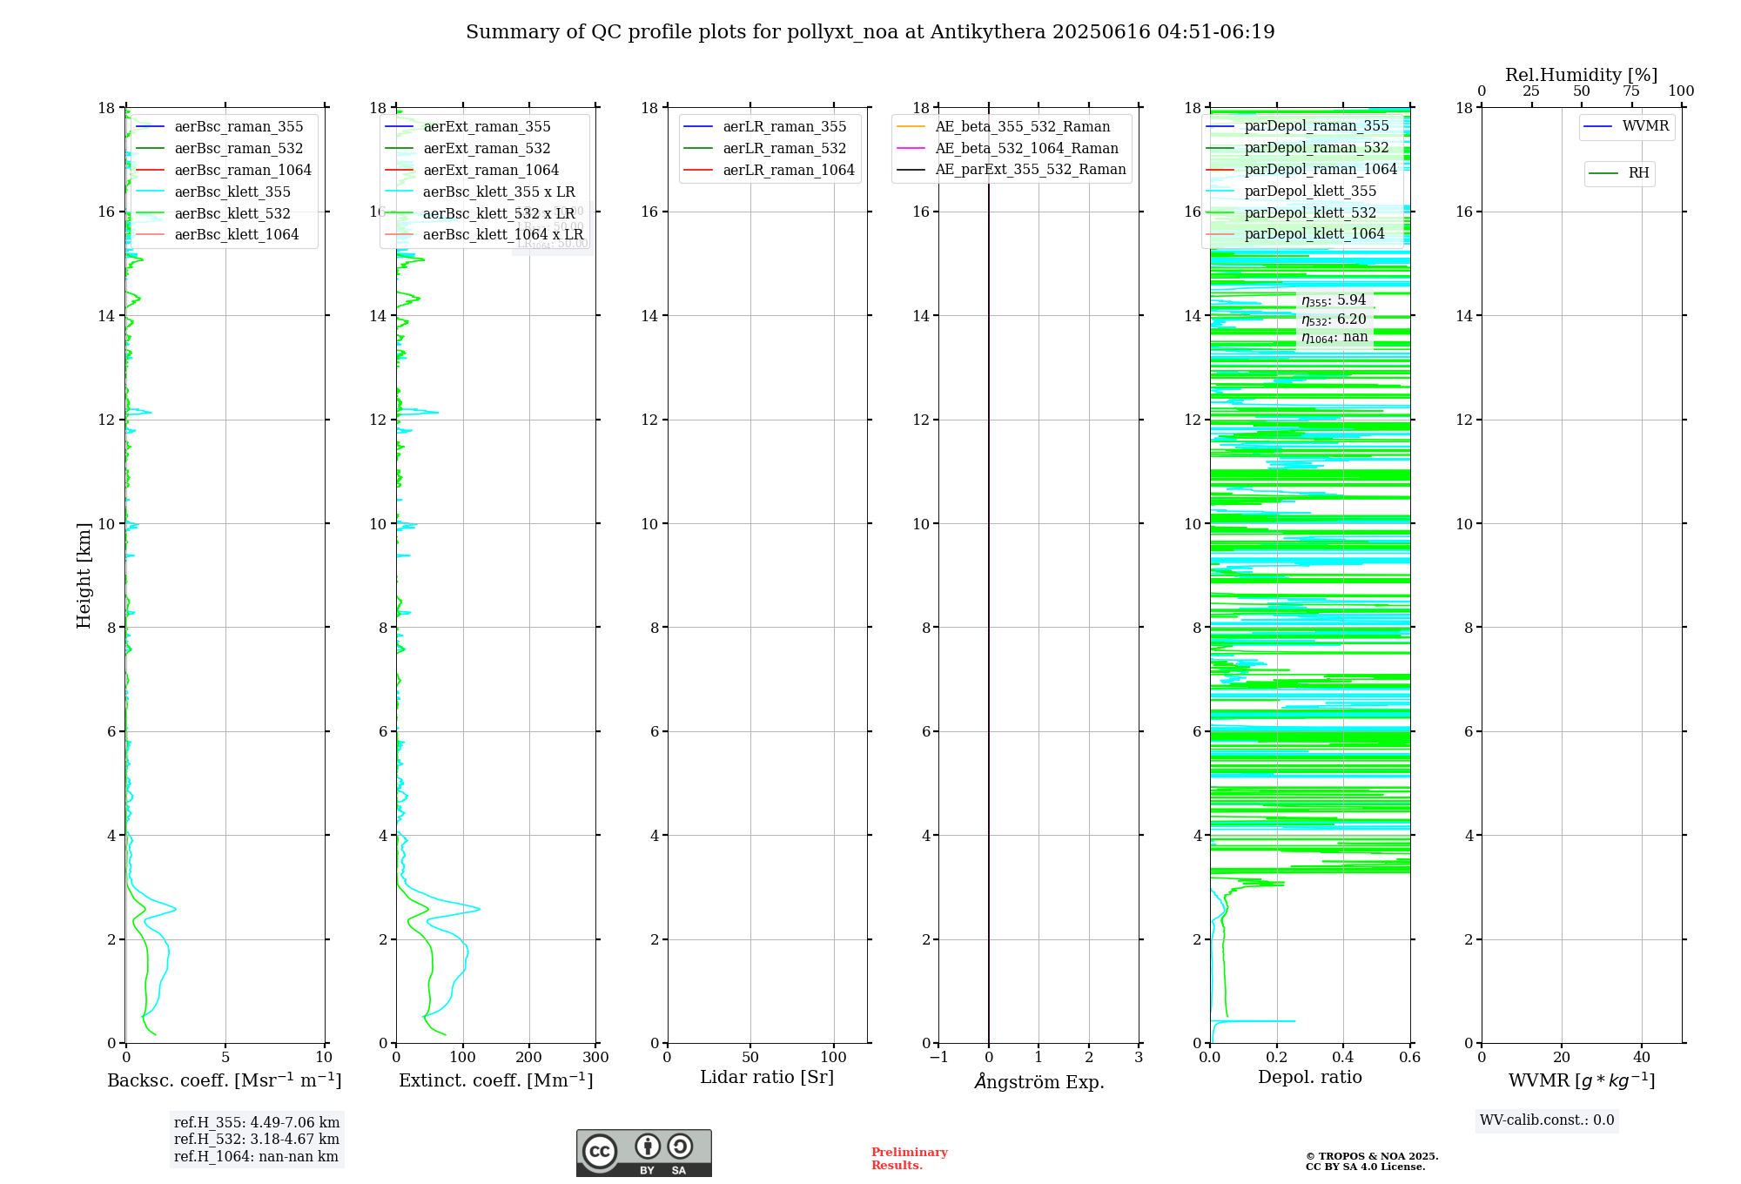Click the Rel.Humidity [%] top axis label
This screenshot has height=1184, width=1741.
1582,76
